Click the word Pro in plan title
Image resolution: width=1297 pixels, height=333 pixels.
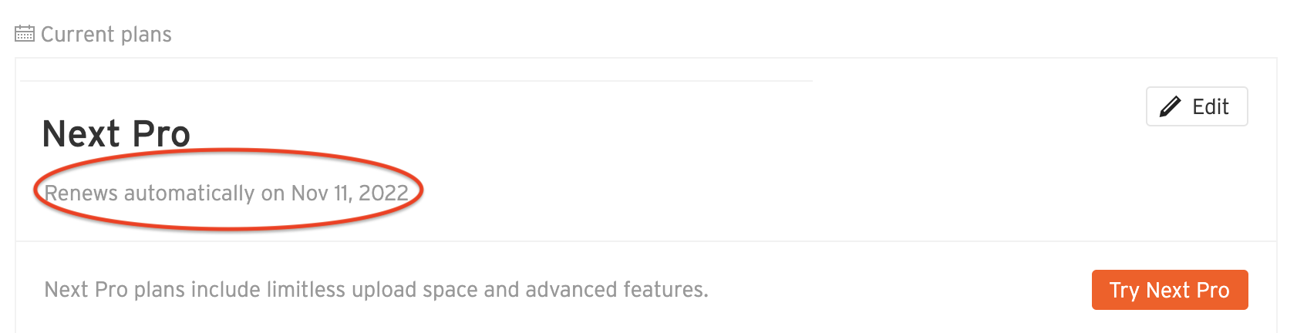click(x=160, y=134)
